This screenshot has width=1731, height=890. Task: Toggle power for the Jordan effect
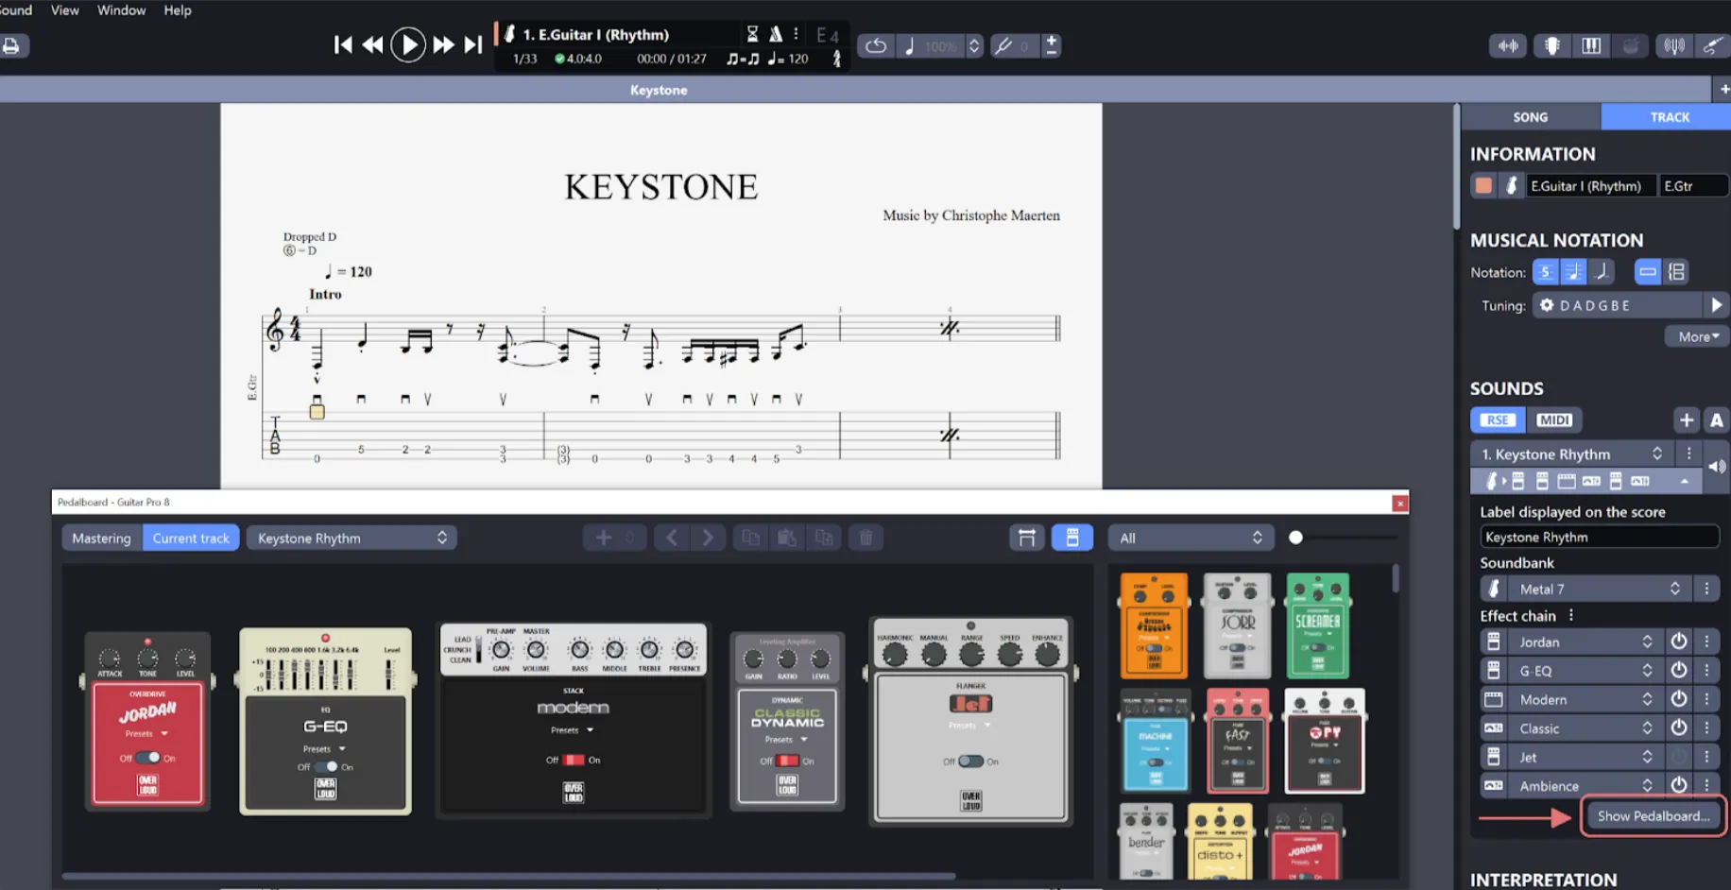pos(1679,642)
